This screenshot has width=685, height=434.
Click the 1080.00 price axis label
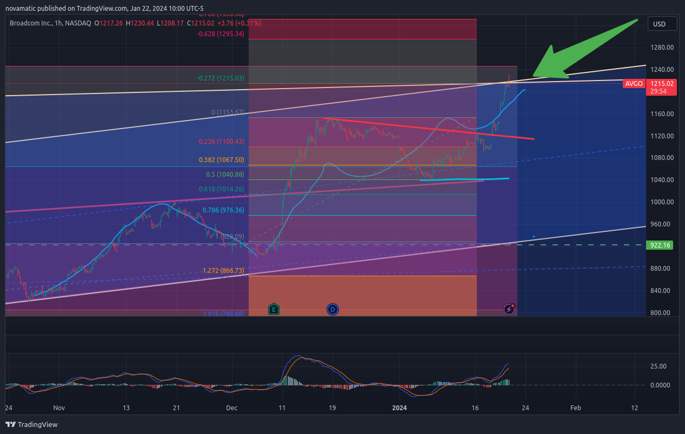(662, 158)
